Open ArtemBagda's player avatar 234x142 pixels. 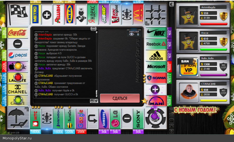coord(188,16)
